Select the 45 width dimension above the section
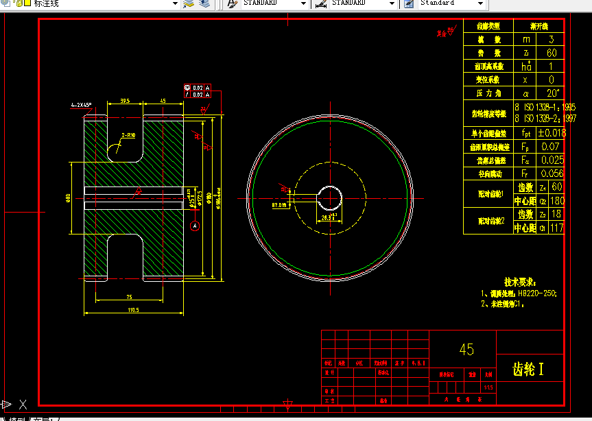The image size is (592, 421). click(163, 101)
